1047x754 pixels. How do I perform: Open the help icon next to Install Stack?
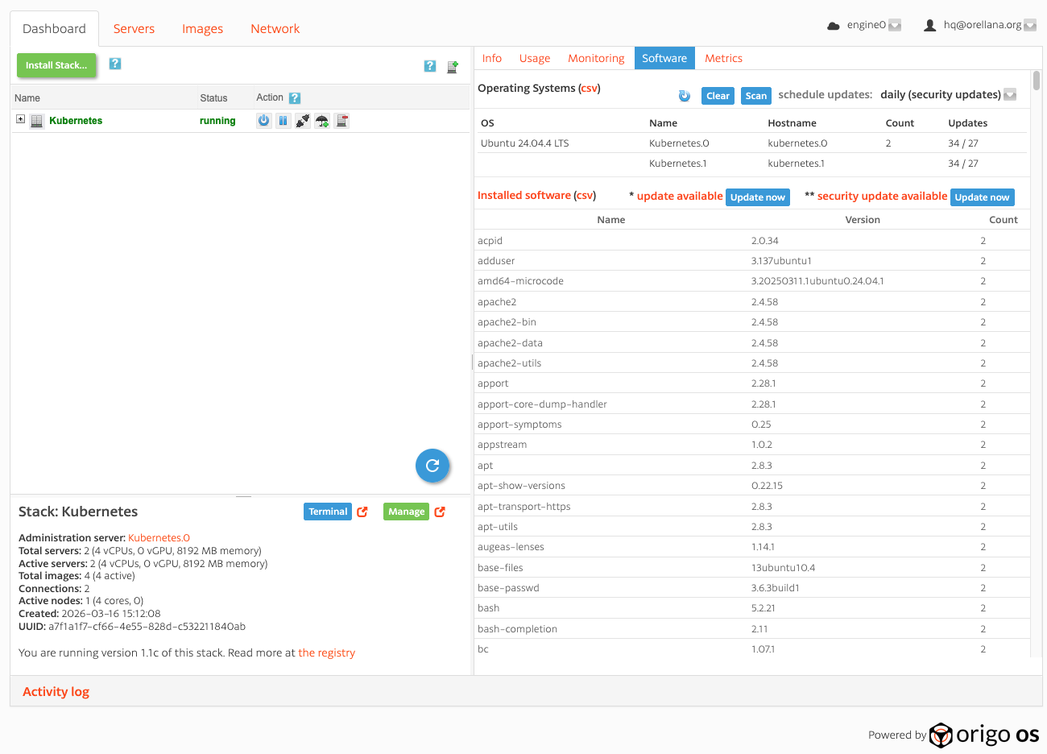pyautogui.click(x=115, y=64)
